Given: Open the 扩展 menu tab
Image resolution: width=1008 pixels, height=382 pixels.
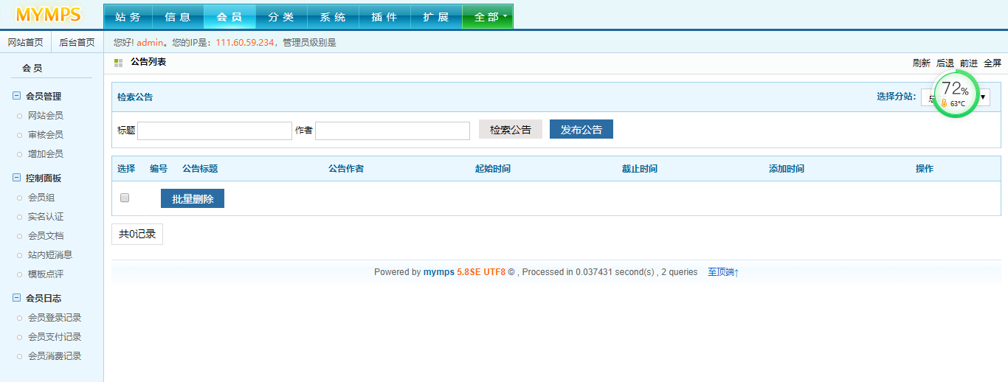Looking at the screenshot, I should tap(436, 17).
